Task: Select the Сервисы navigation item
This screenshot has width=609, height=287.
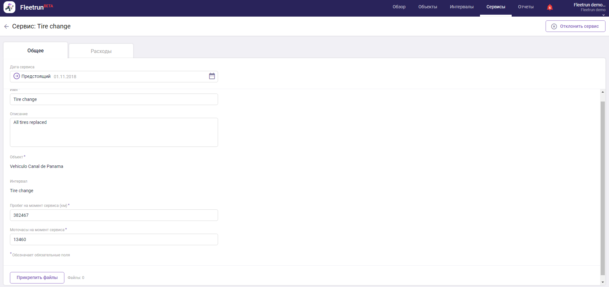Action: pyautogui.click(x=496, y=7)
